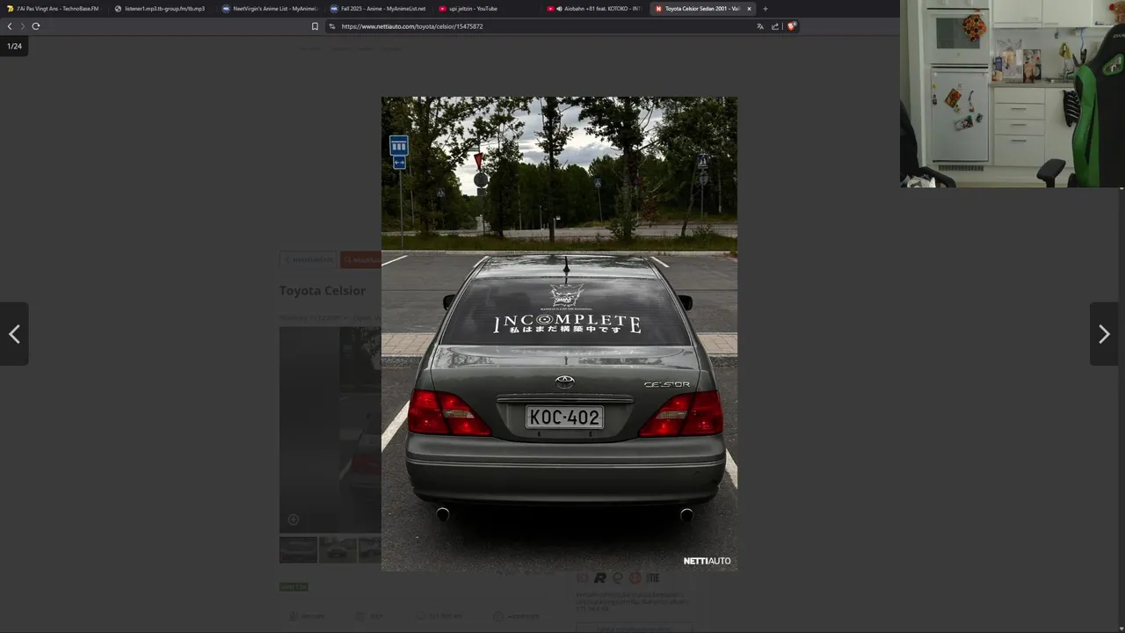
Task: Open the Brave Shields icon
Action: tap(791, 26)
